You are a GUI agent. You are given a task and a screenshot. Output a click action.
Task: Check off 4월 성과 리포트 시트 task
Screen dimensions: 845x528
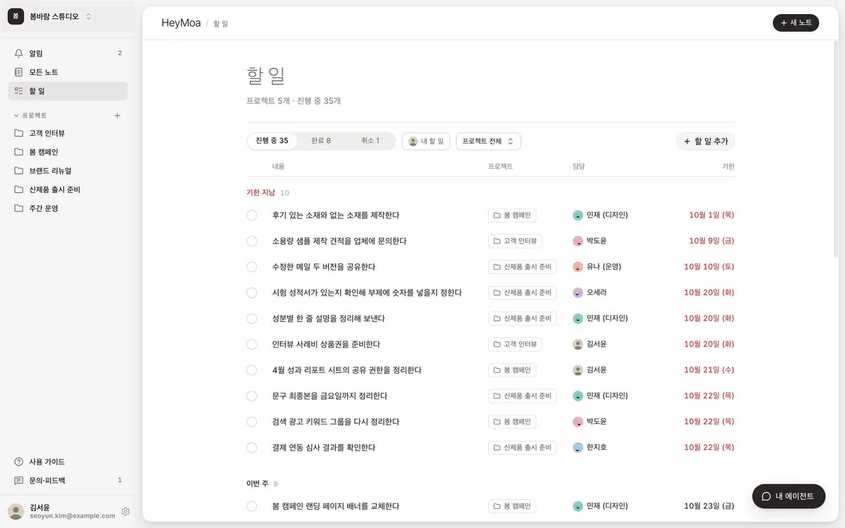(x=251, y=370)
